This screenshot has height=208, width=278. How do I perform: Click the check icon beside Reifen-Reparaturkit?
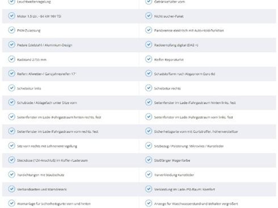pyautogui.click(x=149, y=59)
